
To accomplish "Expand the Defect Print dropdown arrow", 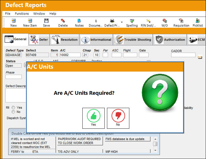I will pyautogui.click(x=122, y=22).
